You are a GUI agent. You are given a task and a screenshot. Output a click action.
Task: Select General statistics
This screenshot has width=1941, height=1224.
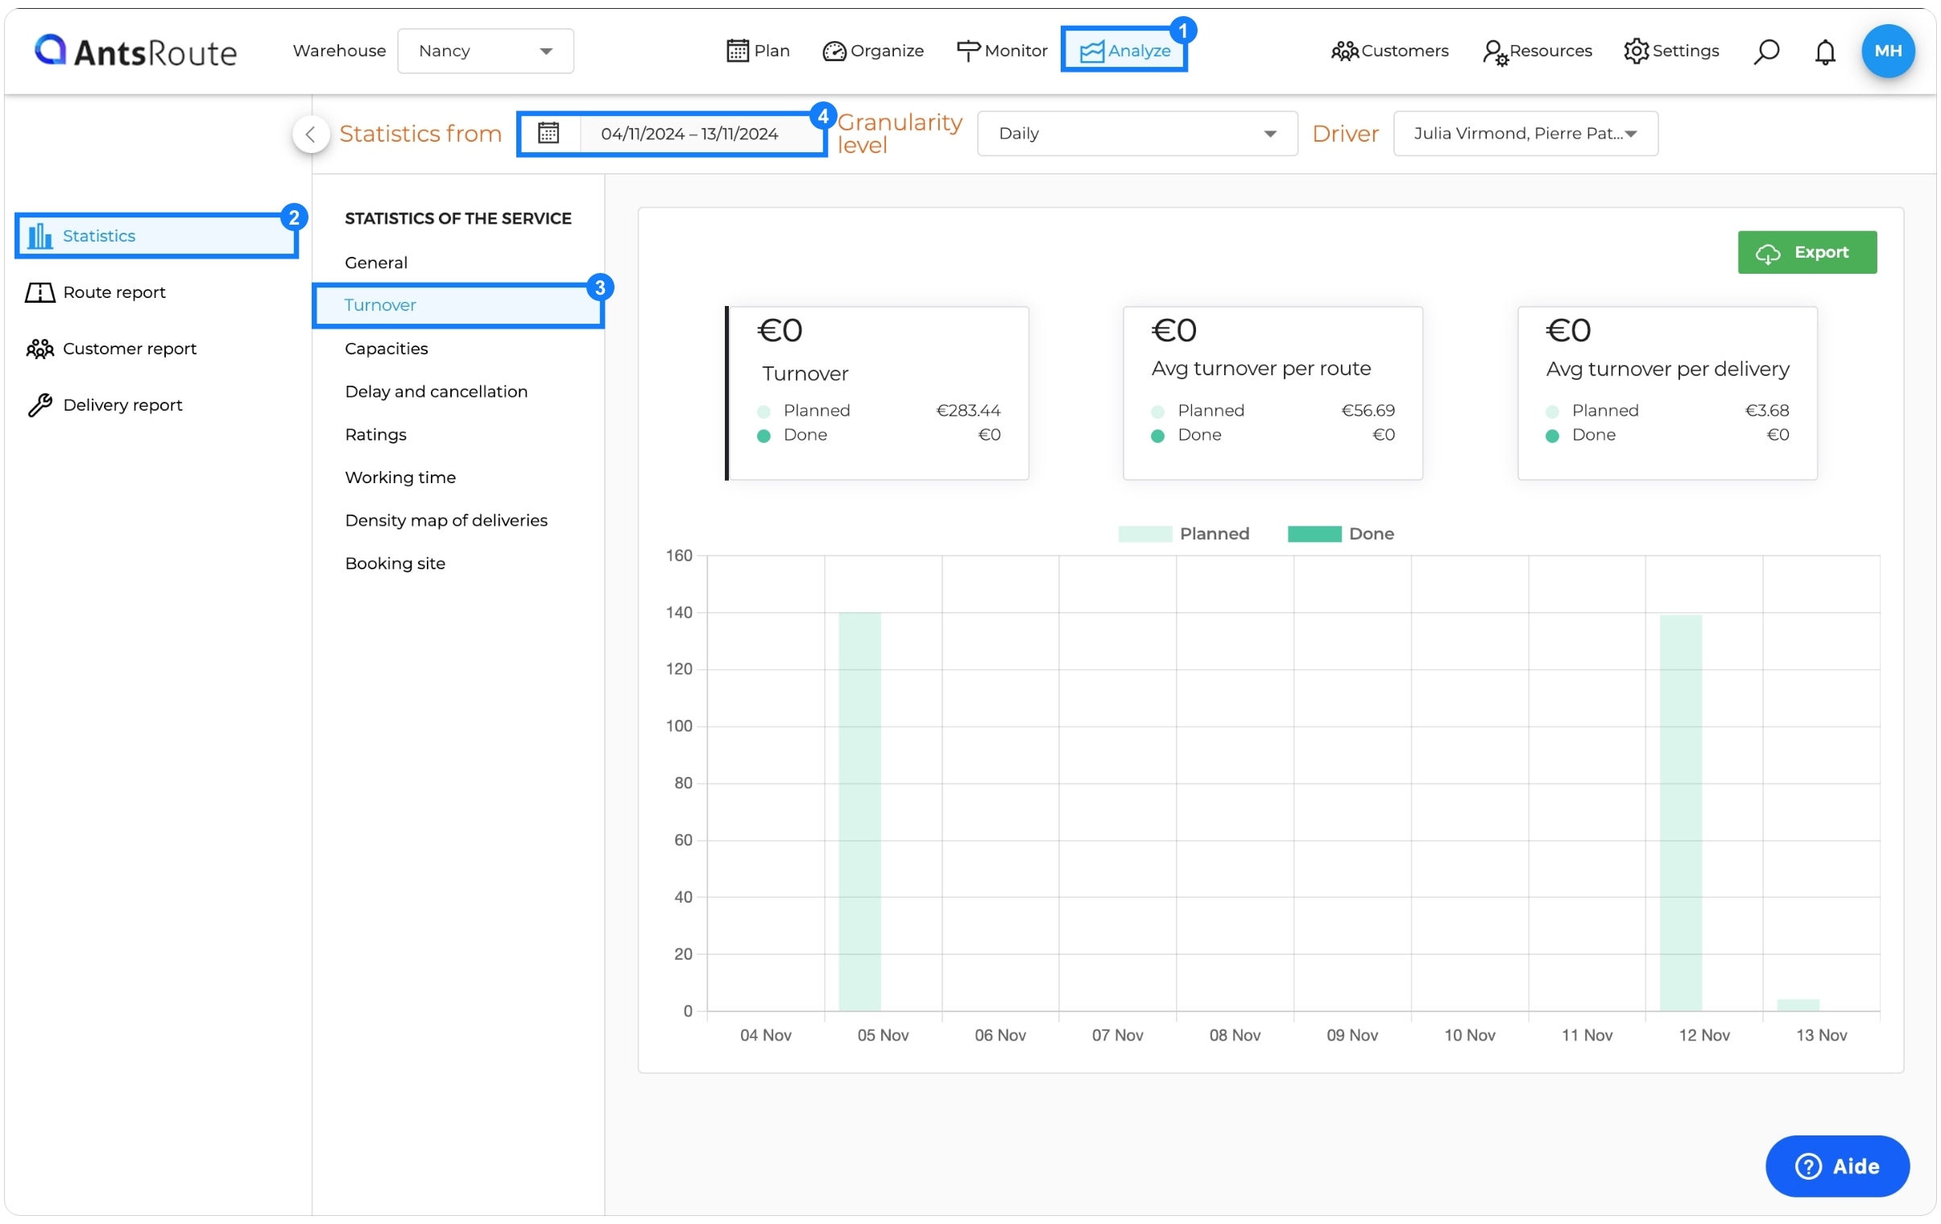[375, 262]
